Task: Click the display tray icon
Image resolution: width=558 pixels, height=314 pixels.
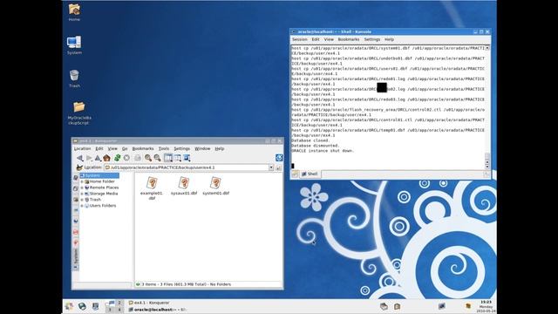Action: pyautogui.click(x=442, y=306)
